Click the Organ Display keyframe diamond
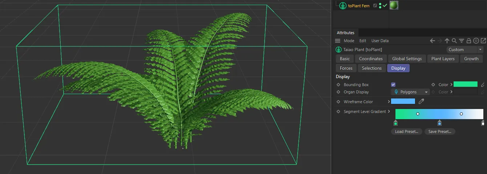This screenshot has height=174, width=487. point(338,92)
